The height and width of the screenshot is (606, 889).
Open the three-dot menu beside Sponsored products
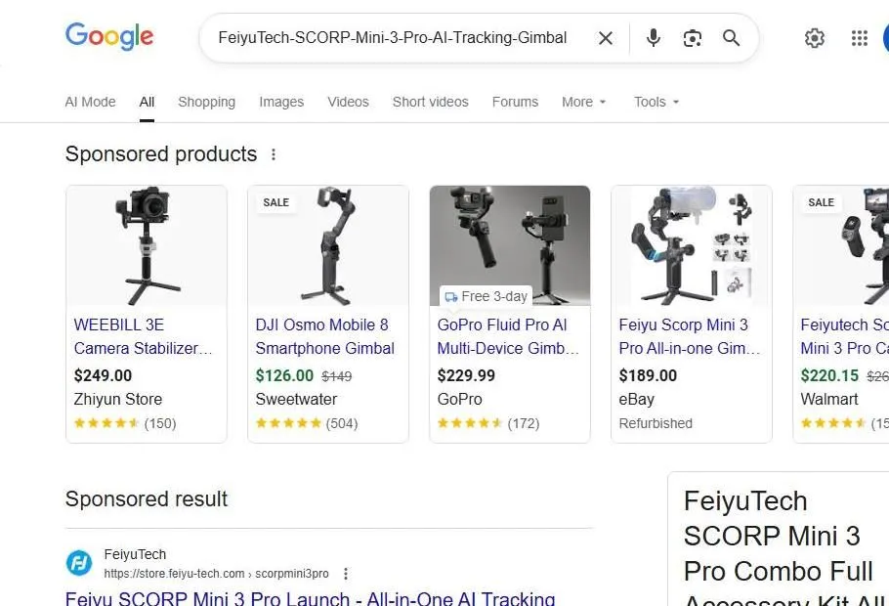274,153
